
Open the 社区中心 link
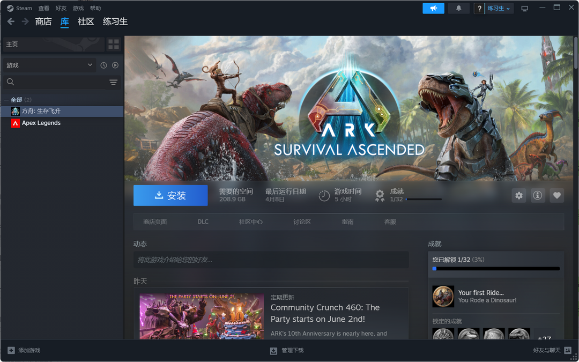251,221
